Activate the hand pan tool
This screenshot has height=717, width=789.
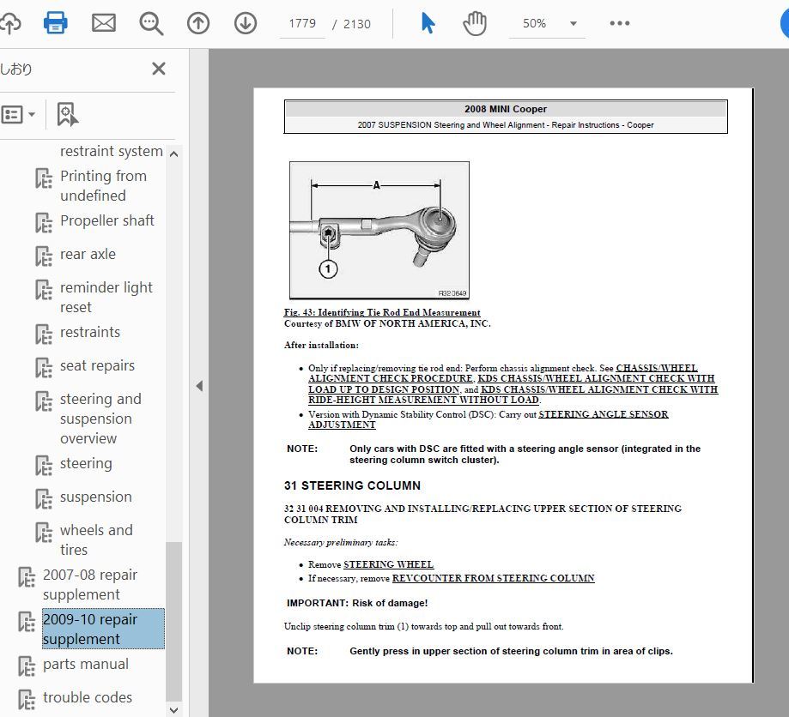[x=475, y=24]
